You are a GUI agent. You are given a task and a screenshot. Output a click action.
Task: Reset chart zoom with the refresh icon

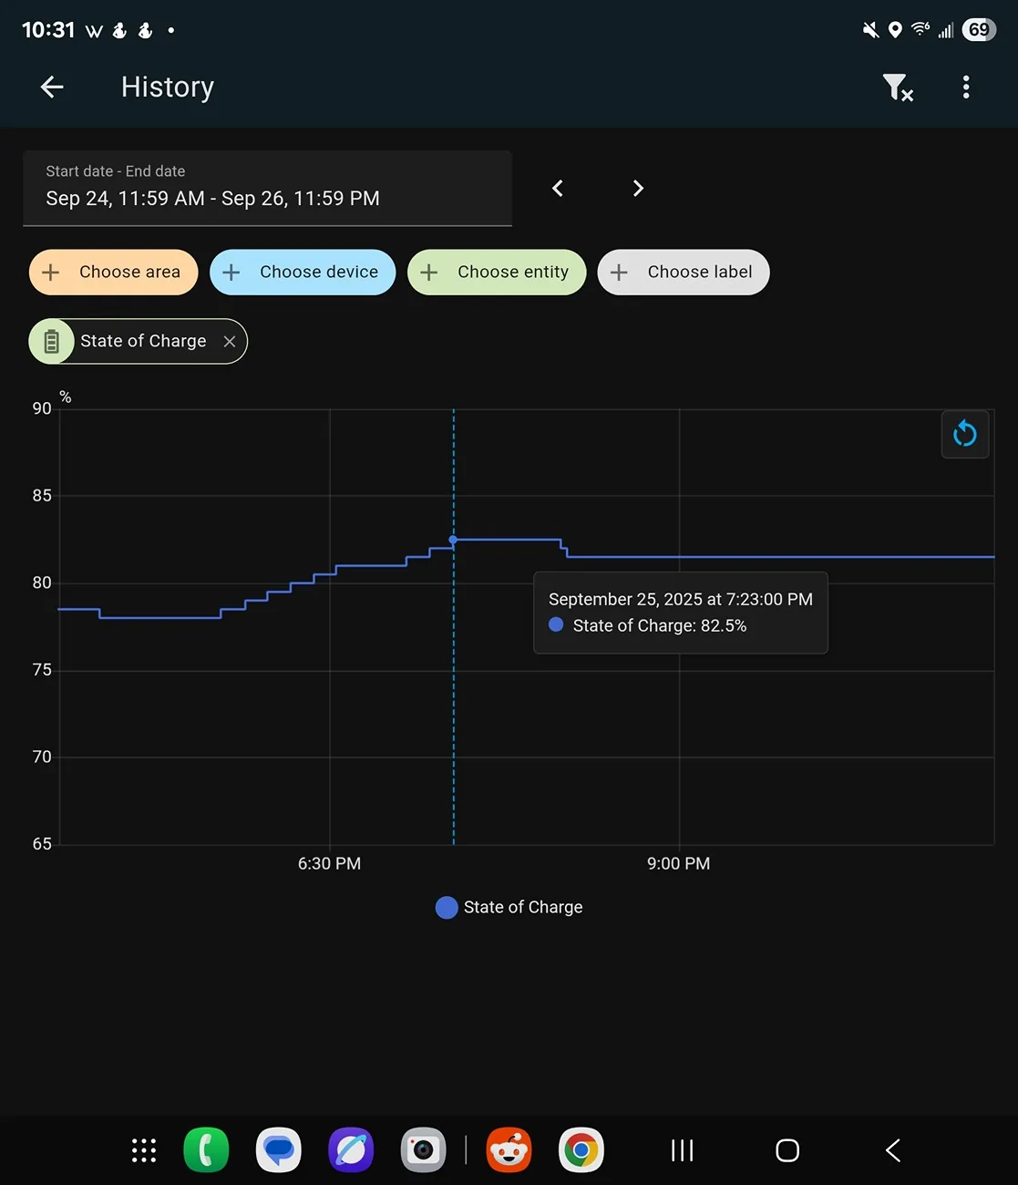point(964,434)
